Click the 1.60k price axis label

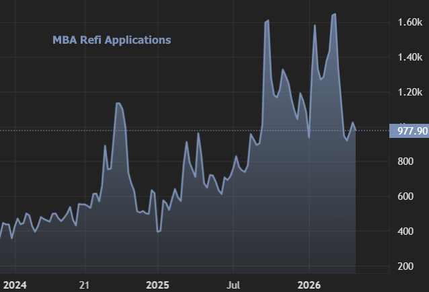[408, 22]
